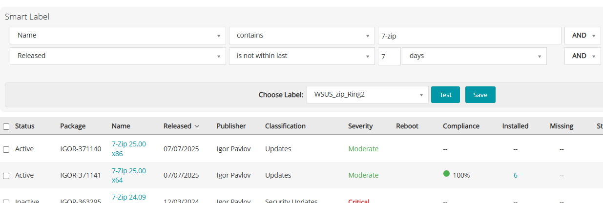Check the 7-Zip 25.00 x86 row checkbox
This screenshot has height=203, width=603.
tap(6, 149)
